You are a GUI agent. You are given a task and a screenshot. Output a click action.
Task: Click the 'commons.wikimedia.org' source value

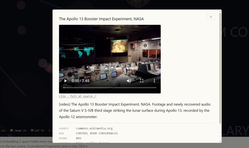point(94,128)
